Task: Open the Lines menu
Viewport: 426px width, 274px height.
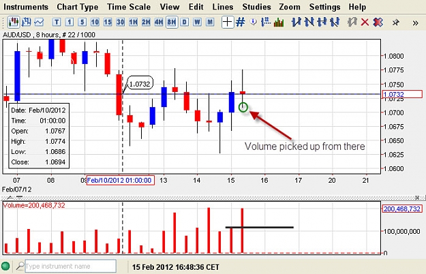Action: click(223, 7)
